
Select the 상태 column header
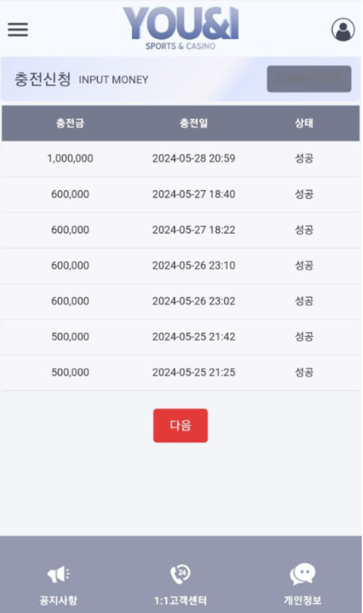click(x=304, y=123)
